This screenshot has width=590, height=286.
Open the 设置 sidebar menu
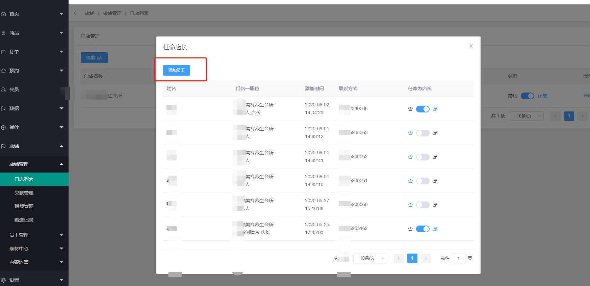coord(34,280)
